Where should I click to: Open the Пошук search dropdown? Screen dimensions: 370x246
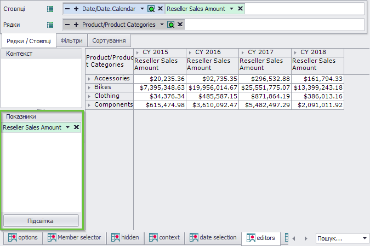[x=365, y=238]
